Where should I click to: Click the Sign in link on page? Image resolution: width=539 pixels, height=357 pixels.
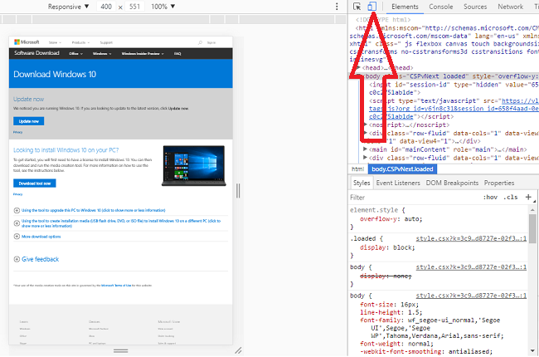[x=211, y=42]
